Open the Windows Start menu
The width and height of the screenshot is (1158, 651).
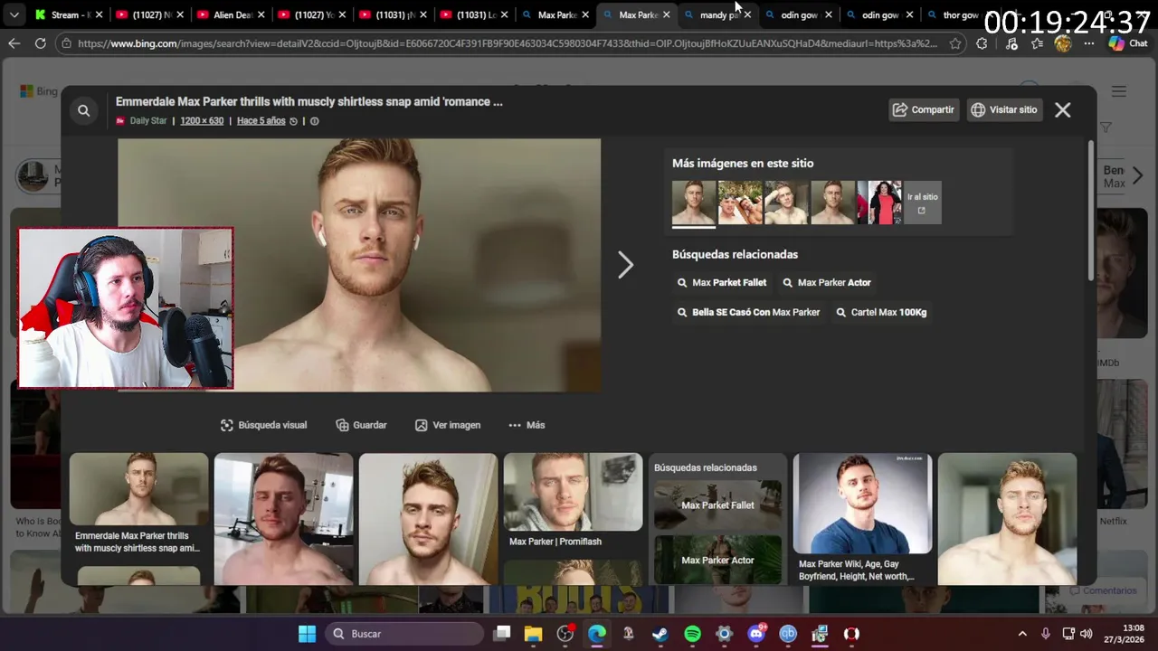tap(308, 634)
